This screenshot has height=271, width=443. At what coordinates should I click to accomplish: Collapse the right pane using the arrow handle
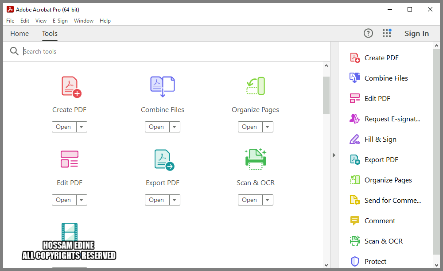click(334, 155)
